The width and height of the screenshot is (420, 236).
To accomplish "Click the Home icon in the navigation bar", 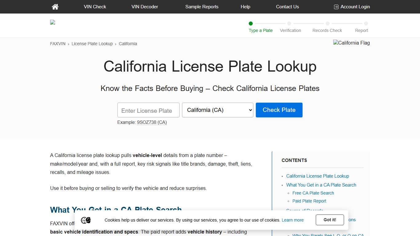I will [x=55, y=7].
